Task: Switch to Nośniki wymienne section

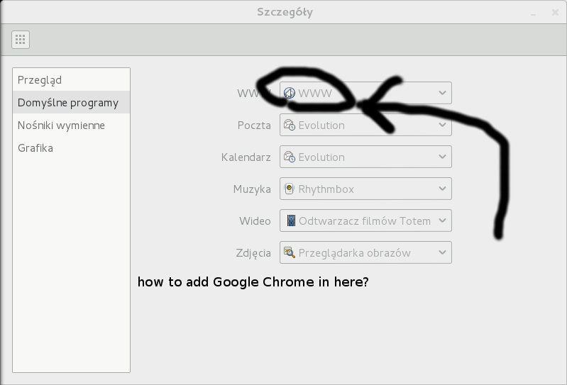Action: pyautogui.click(x=61, y=125)
